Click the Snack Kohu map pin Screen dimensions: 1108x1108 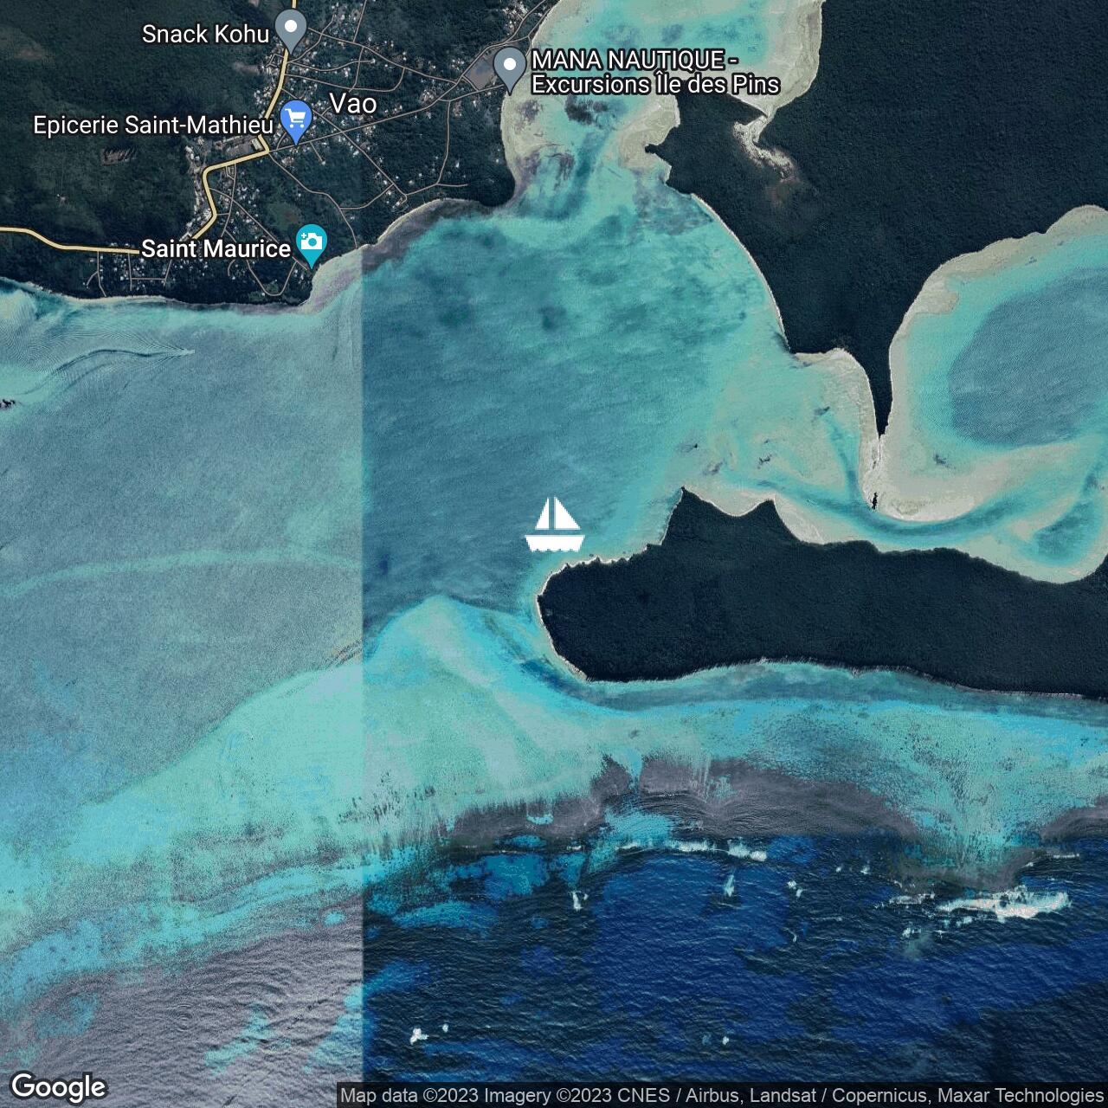291,30
